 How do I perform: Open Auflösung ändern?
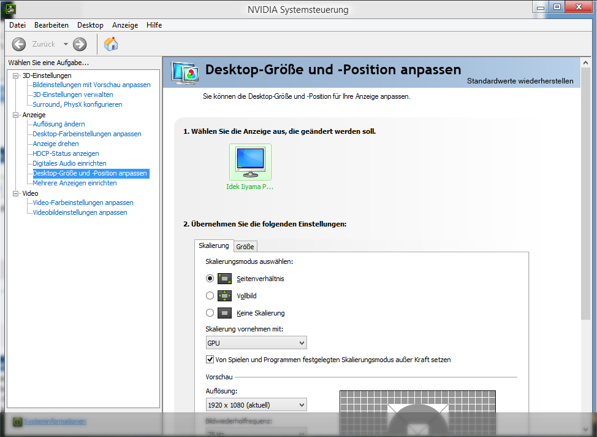[59, 124]
